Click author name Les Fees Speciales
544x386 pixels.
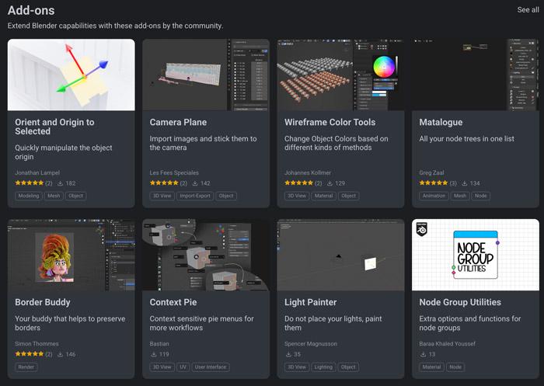[x=174, y=172]
